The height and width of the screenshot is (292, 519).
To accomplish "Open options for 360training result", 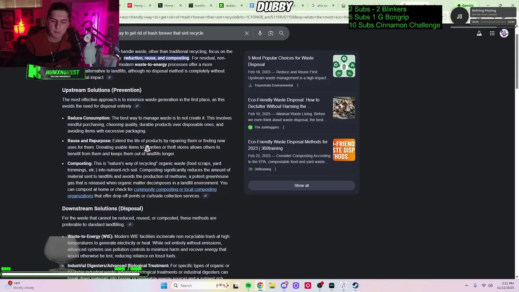I will point(275,170).
